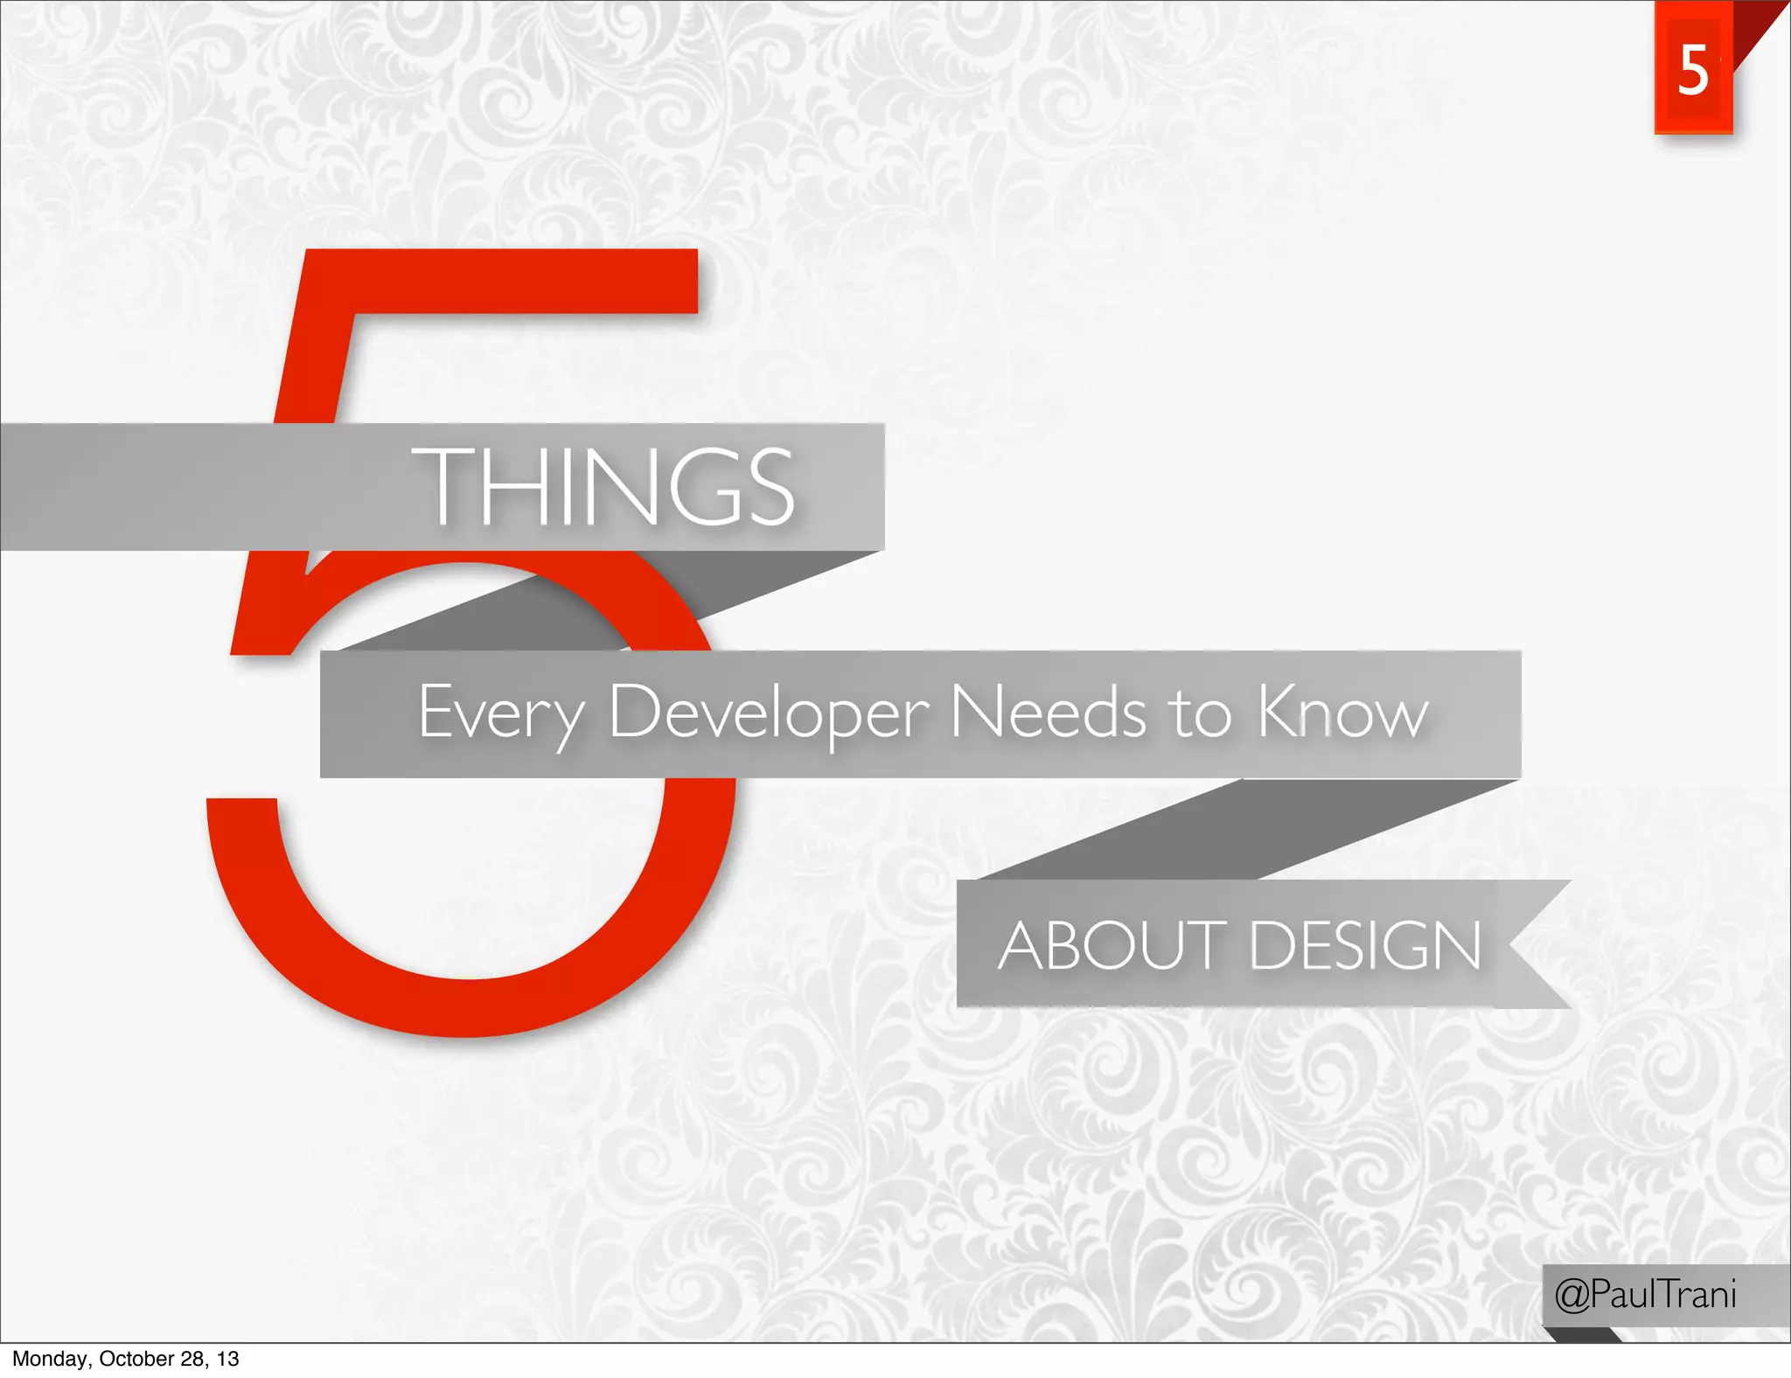
Task: Click dark ribbon fold above ABOUT DESIGN banner
Action: pos(1251,831)
